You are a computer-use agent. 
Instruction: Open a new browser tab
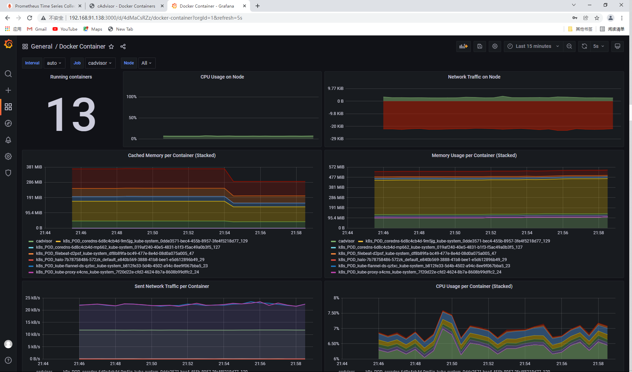tap(258, 6)
